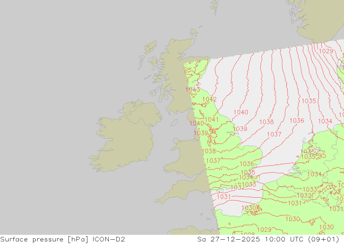Click the 1042 isobar label
This screenshot has width=344, height=252.
pyautogui.click(x=209, y=99)
